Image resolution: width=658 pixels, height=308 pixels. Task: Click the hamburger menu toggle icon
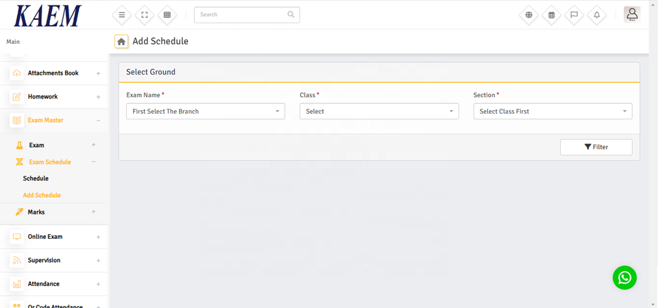(122, 14)
